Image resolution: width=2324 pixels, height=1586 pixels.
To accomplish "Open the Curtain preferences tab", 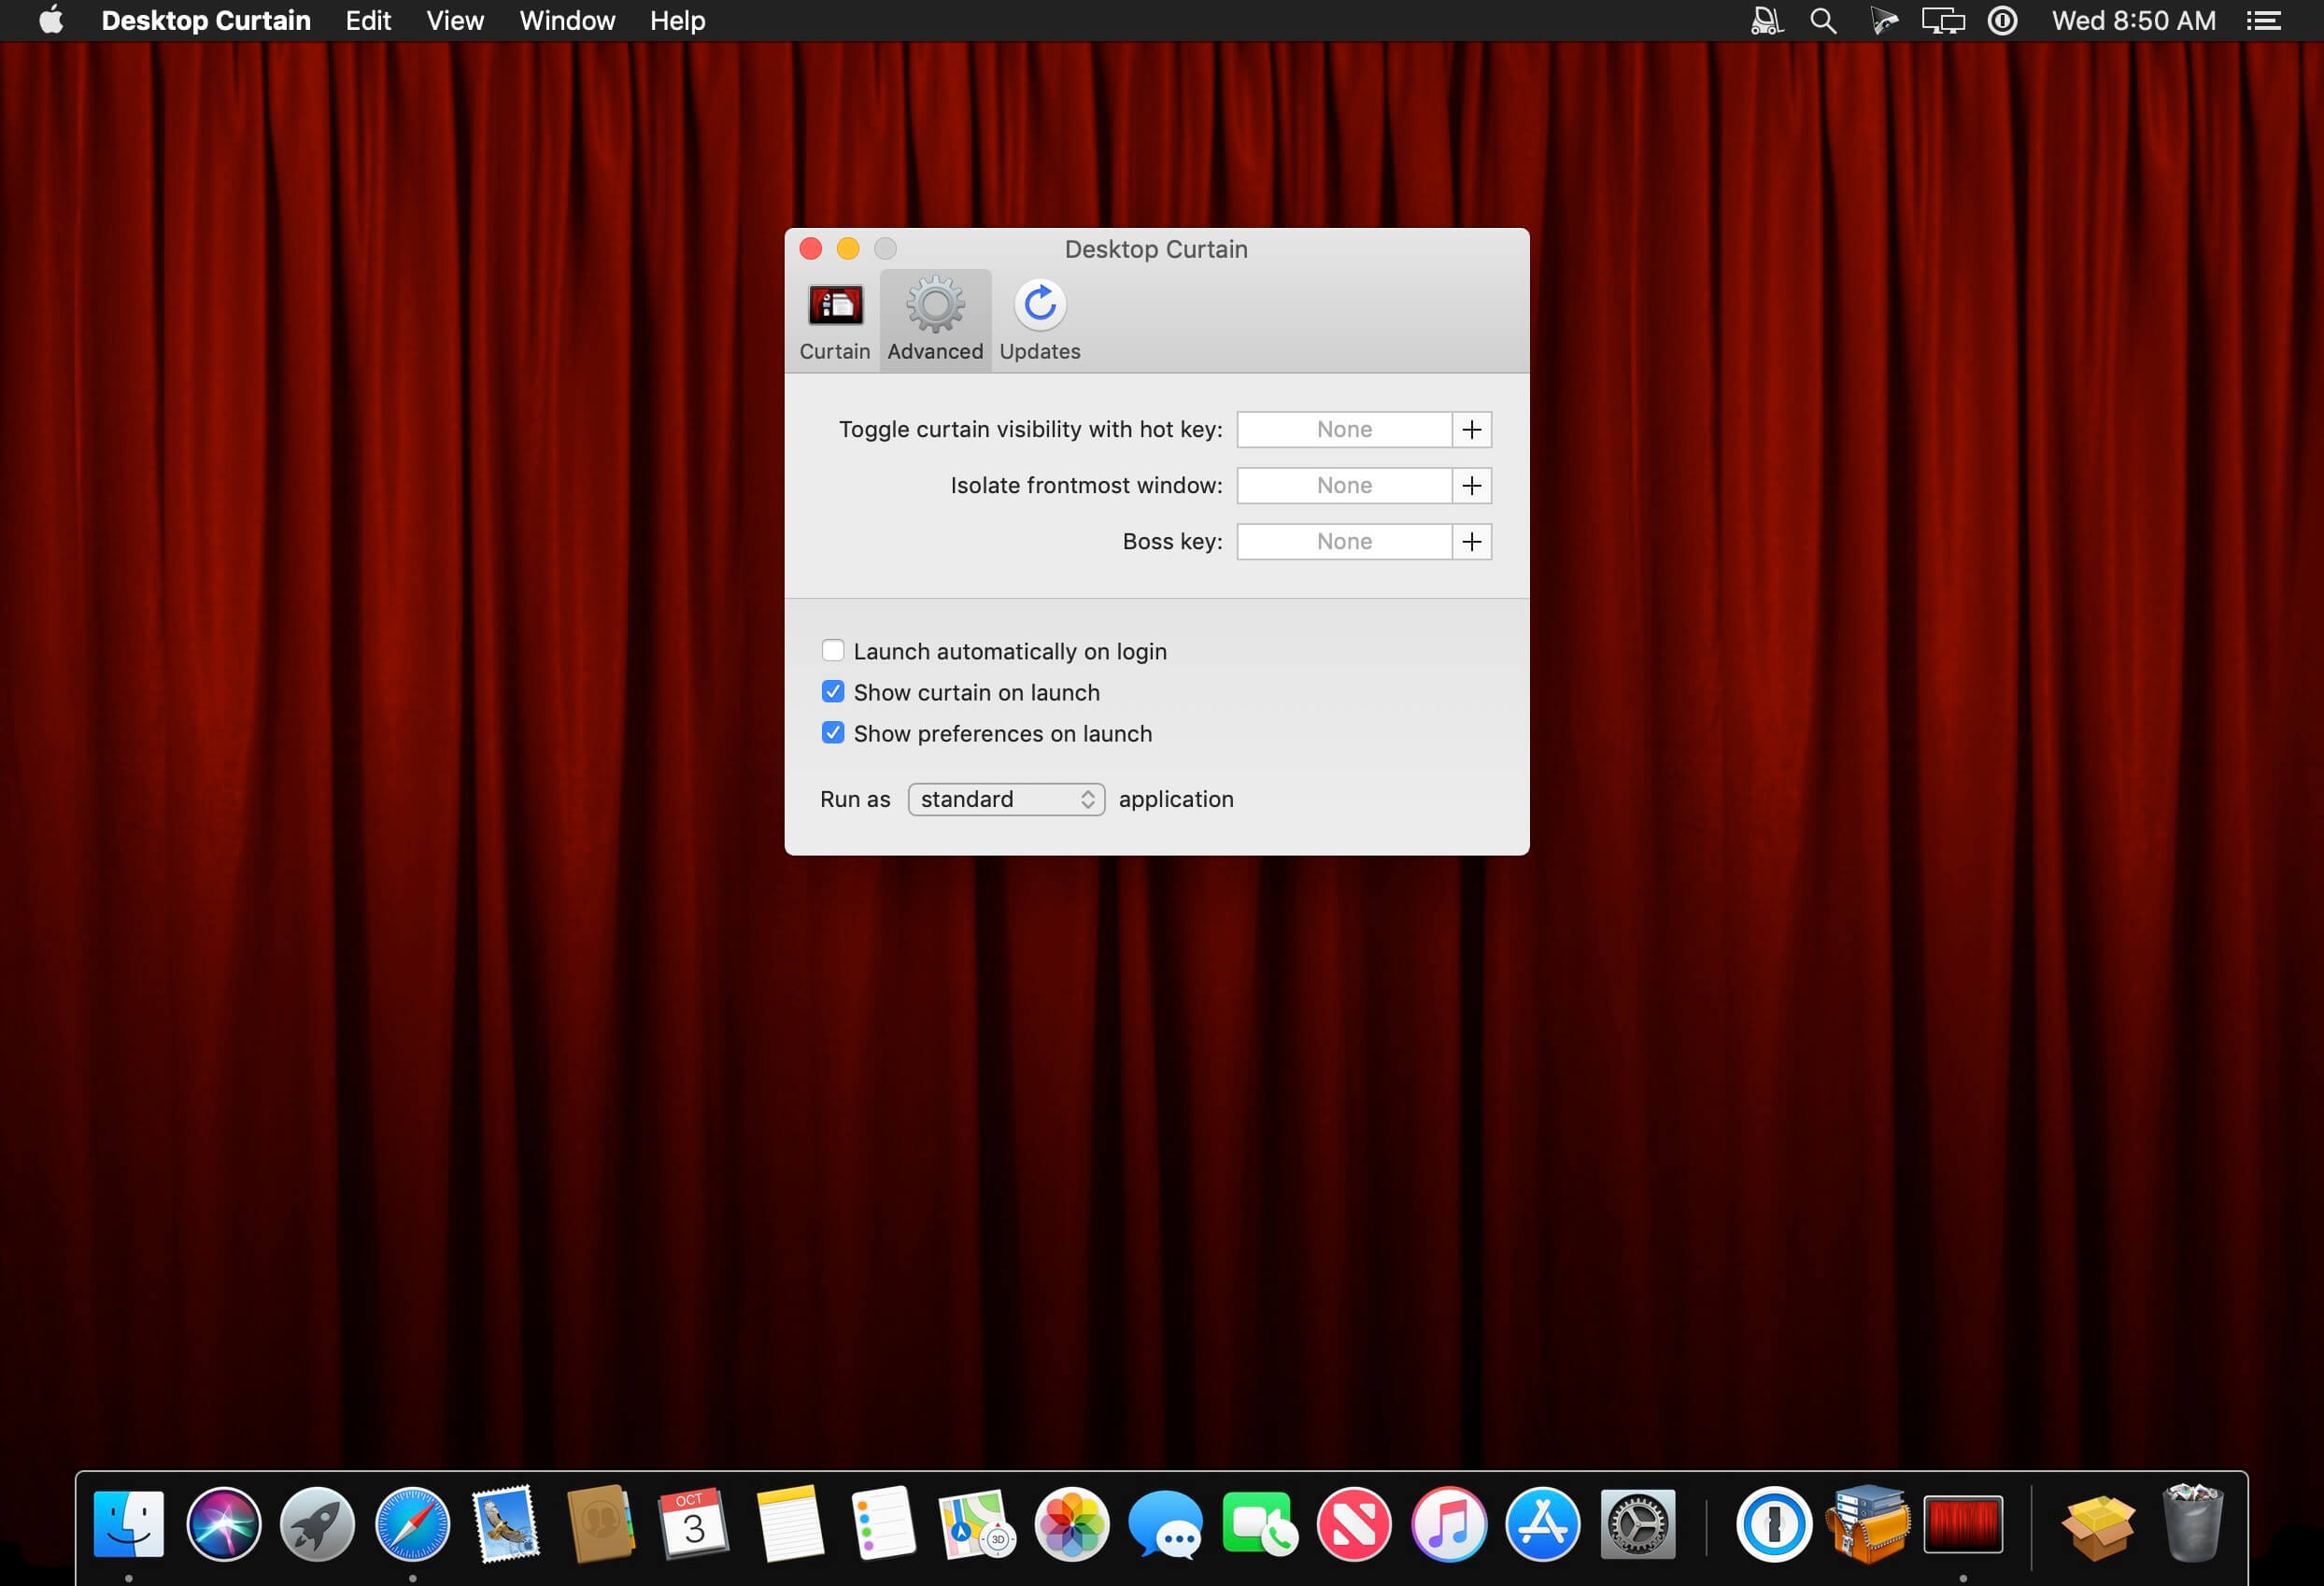I will point(834,321).
